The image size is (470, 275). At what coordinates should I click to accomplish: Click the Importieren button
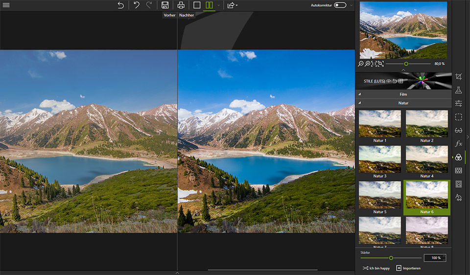click(408, 268)
